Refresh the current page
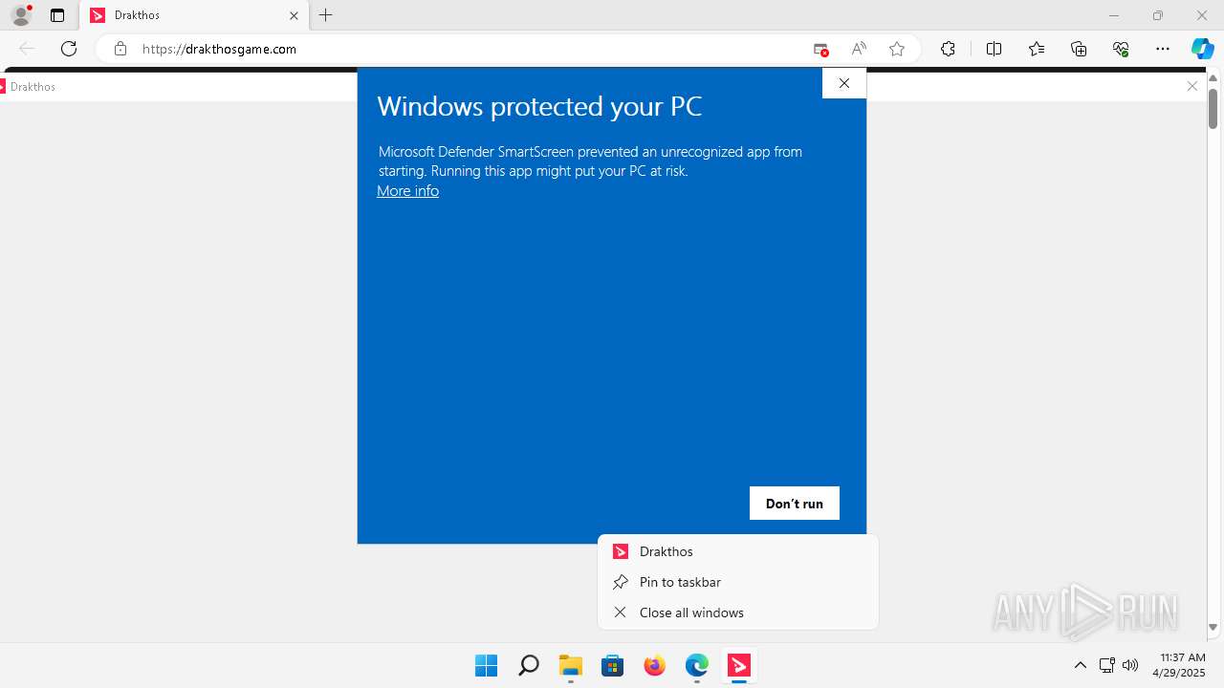Viewport: 1224px width, 688px height. (x=69, y=49)
